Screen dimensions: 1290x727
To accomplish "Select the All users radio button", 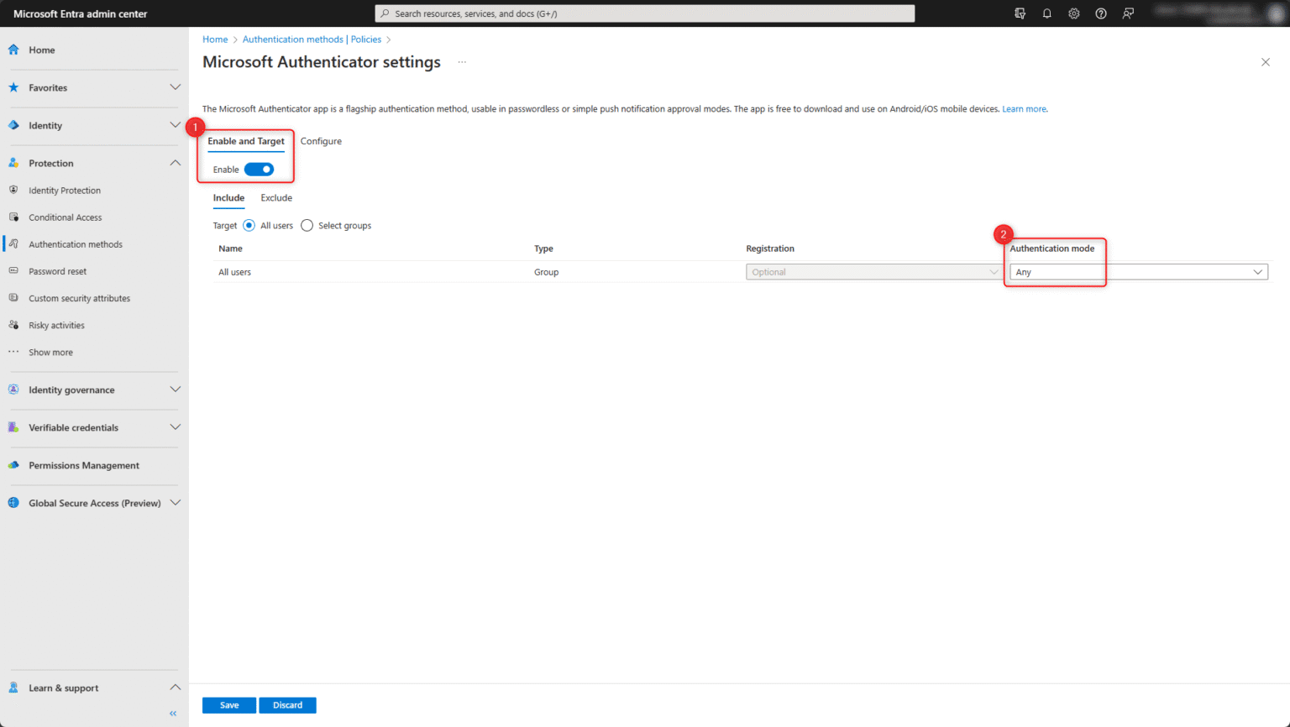I will click(x=249, y=225).
